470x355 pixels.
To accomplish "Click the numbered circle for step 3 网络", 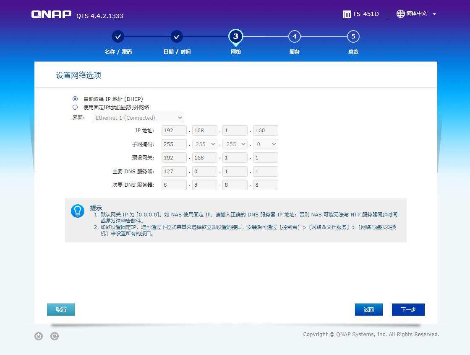I will [235, 36].
